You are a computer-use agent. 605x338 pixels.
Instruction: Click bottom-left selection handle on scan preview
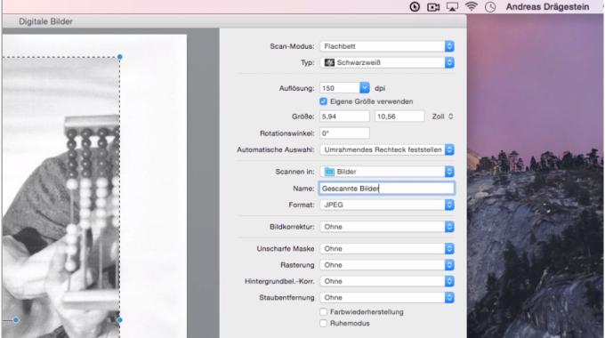coord(16,320)
